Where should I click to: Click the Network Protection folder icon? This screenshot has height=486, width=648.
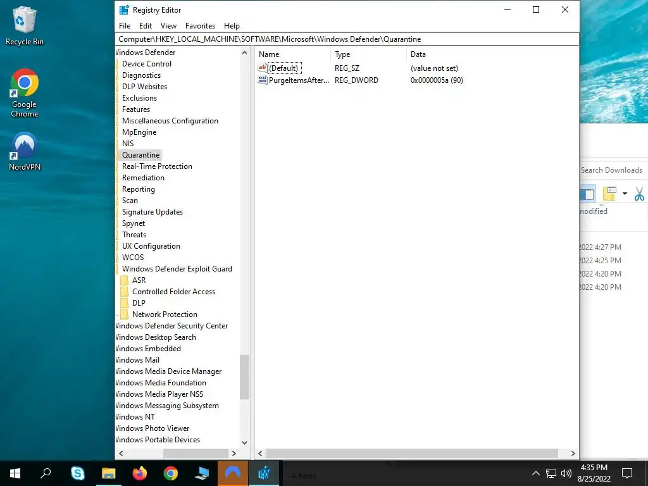(124, 315)
